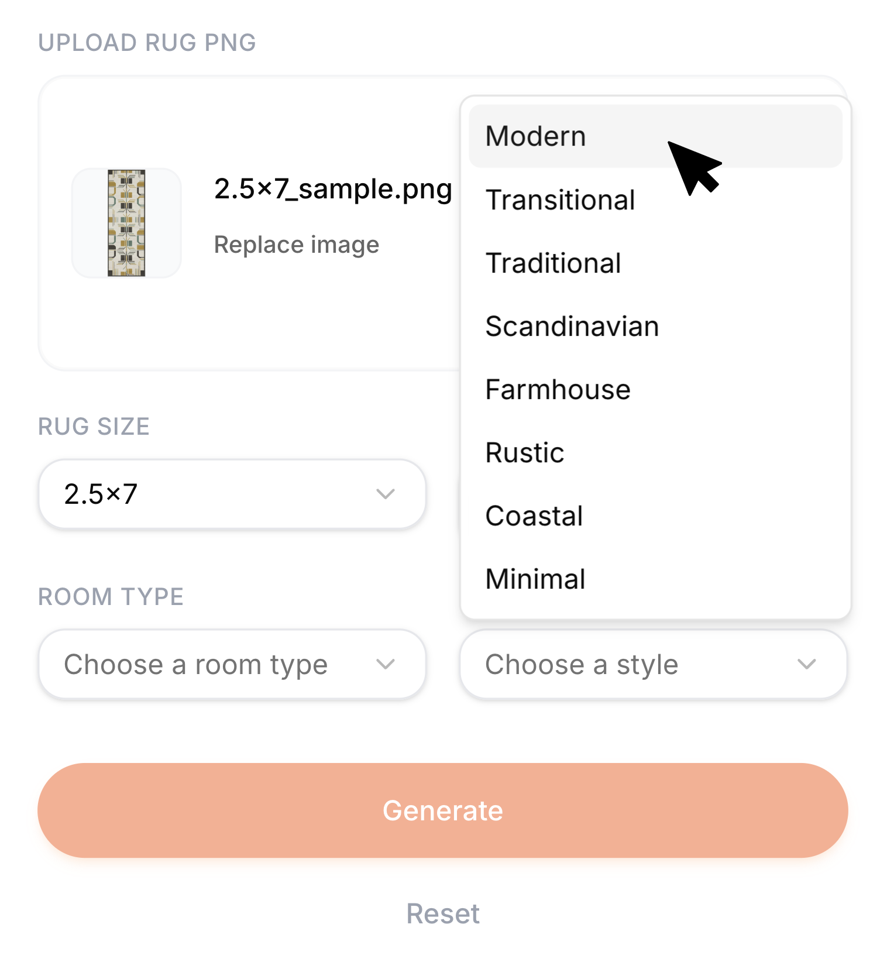887x976 pixels.
Task: Choose Transitional from style list
Action: (x=560, y=200)
